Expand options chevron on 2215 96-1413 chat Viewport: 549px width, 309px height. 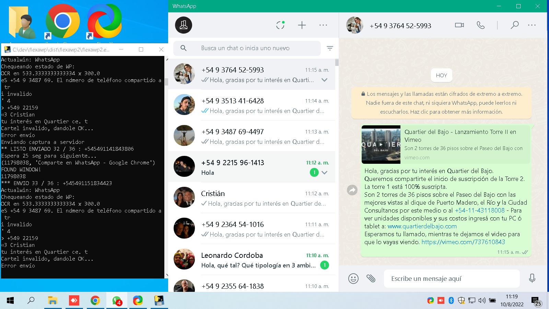tap(324, 172)
